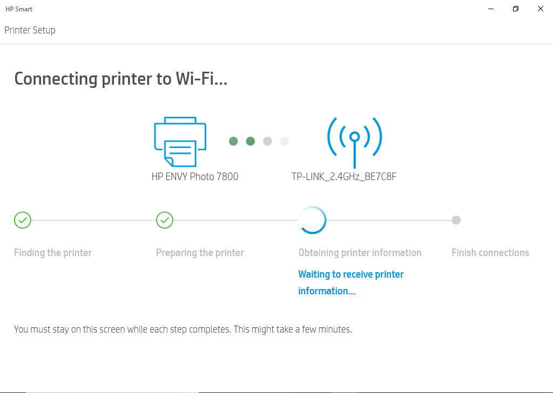
Task: Click the Windows taskbar at the bottom edge
Action: coord(276,391)
